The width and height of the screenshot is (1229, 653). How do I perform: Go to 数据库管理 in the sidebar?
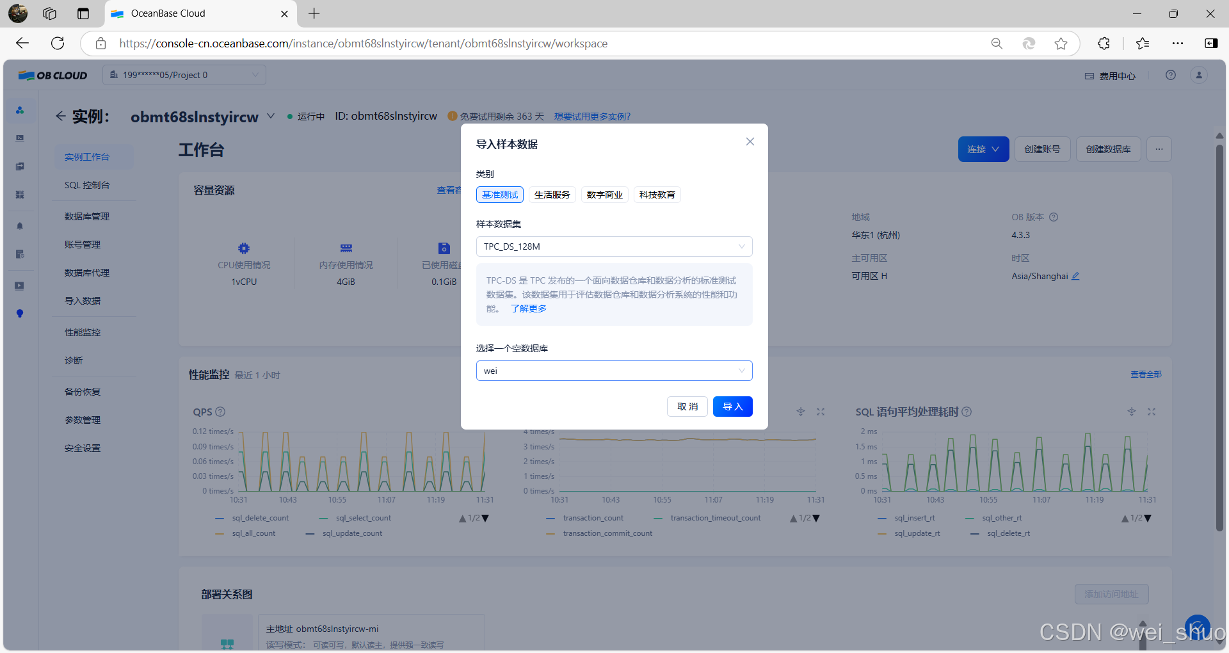[87, 216]
